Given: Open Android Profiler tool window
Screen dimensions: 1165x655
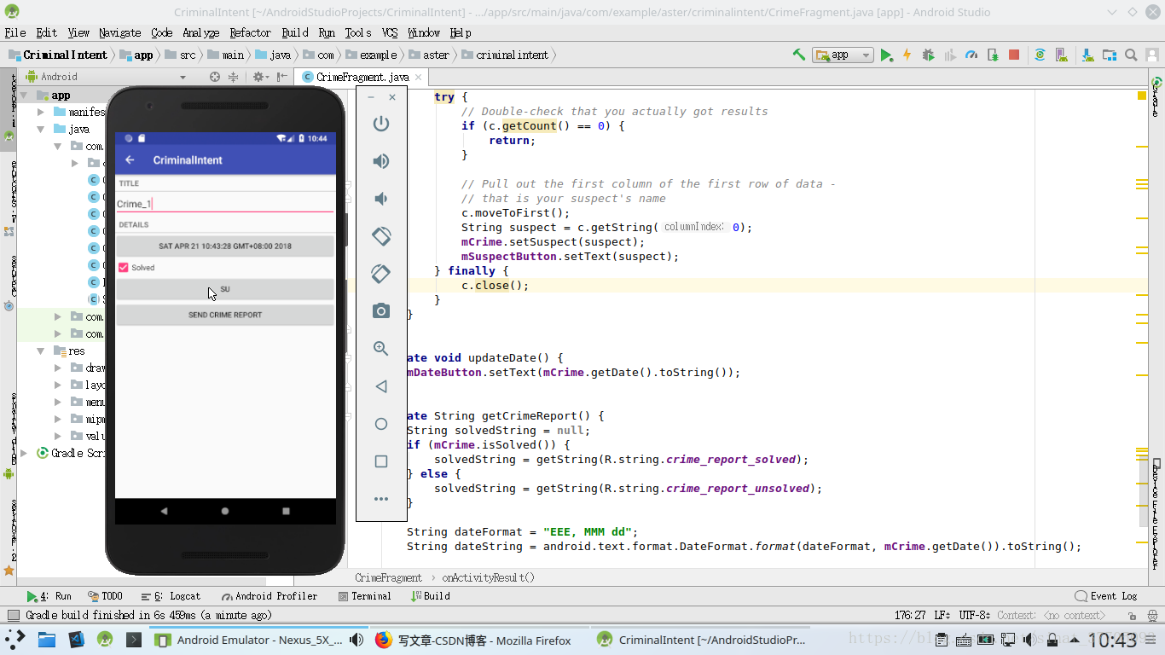Looking at the screenshot, I should point(270,596).
